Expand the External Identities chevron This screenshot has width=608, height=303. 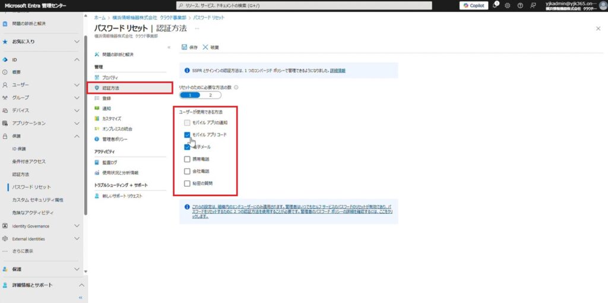point(77,239)
